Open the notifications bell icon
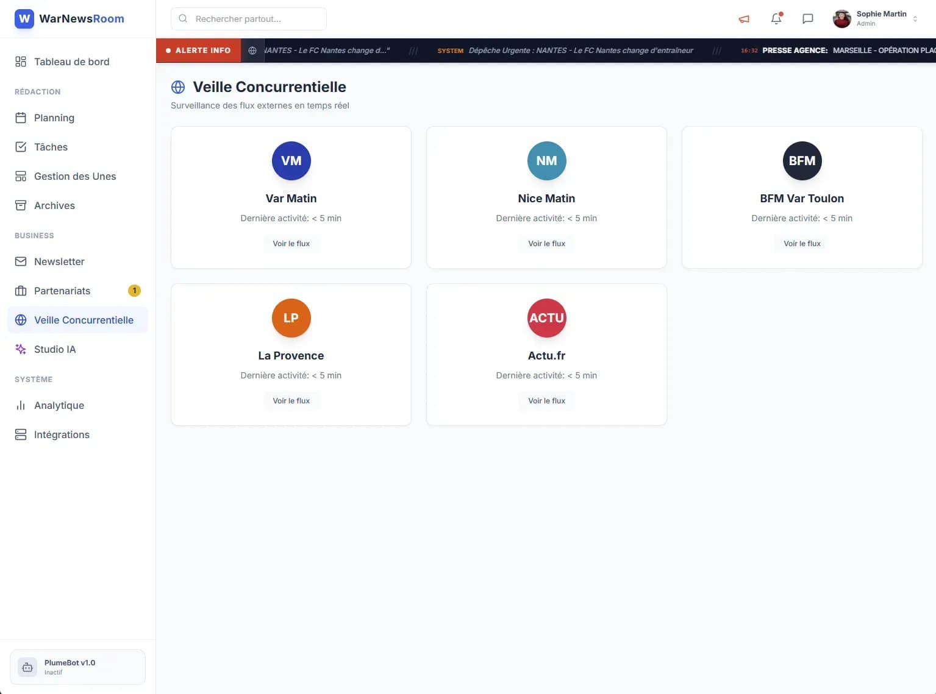The width and height of the screenshot is (936, 694). point(776,19)
